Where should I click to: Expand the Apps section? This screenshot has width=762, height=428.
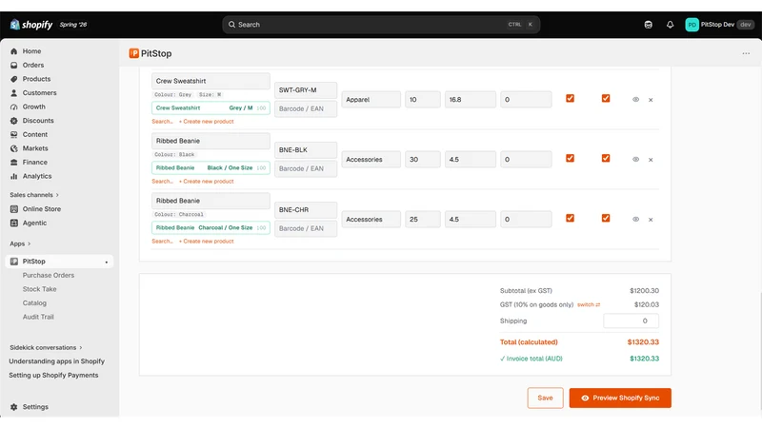[x=20, y=243]
